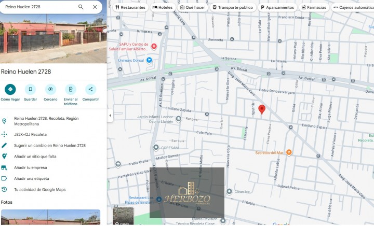The height and width of the screenshot is (226, 374).
Task: Select the Restaurantes filter chip
Action: click(x=130, y=8)
